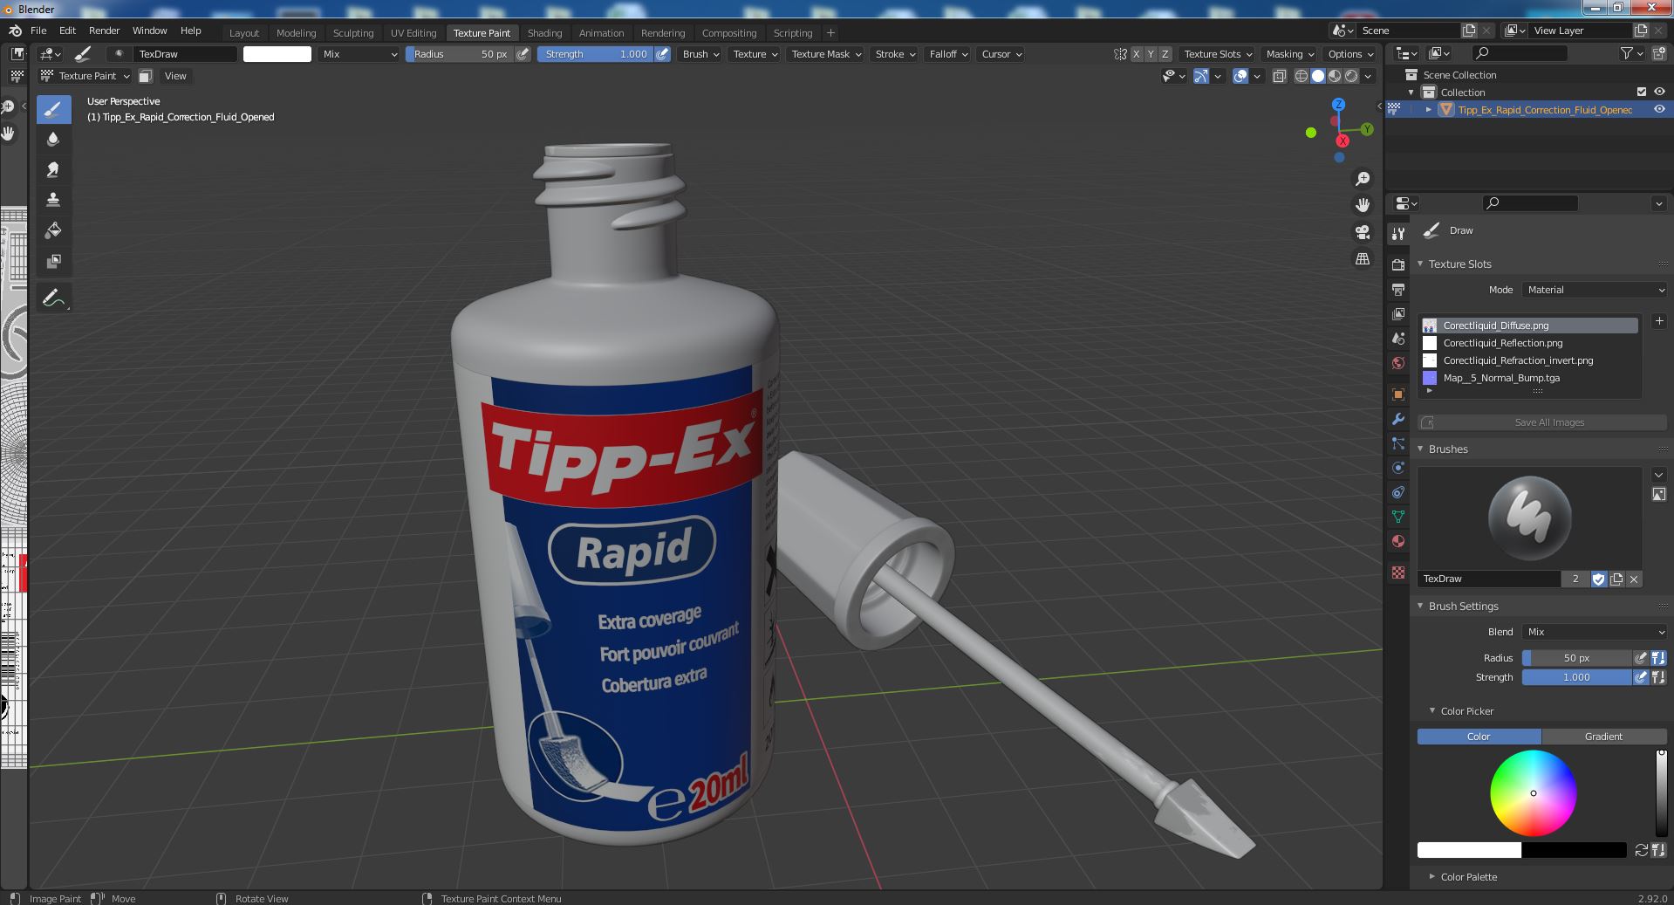Open the View Layer properties tab
The image size is (1674, 905).
pos(1398,314)
